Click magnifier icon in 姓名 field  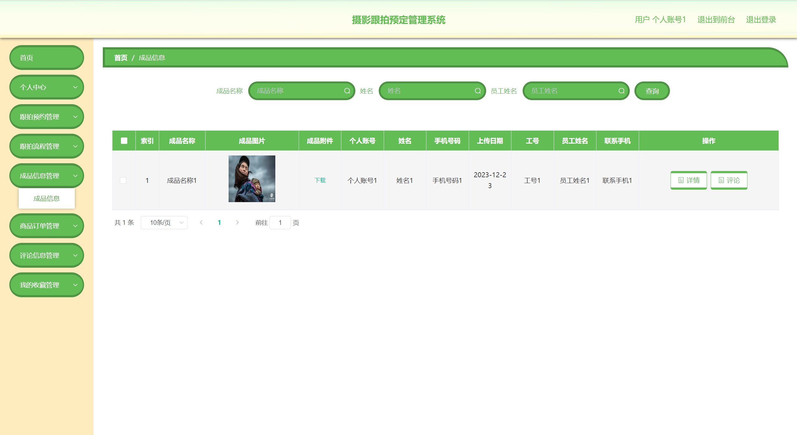tap(477, 91)
